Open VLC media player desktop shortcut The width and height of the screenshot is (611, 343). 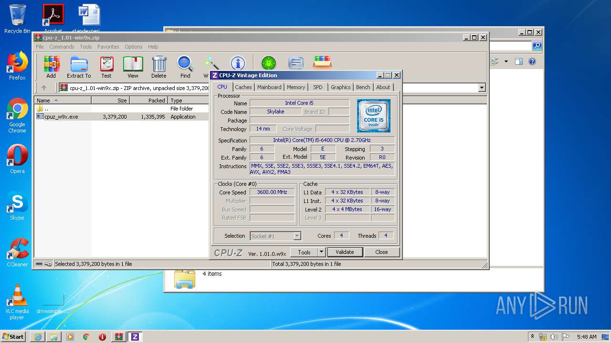click(17, 302)
